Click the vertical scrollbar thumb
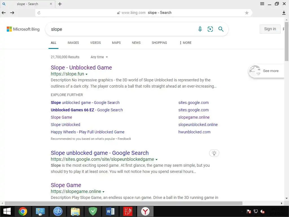This screenshot has height=217, width=289. (286, 41)
